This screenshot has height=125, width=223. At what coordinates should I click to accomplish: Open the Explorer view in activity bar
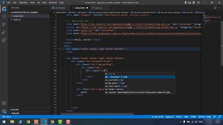[4, 9]
